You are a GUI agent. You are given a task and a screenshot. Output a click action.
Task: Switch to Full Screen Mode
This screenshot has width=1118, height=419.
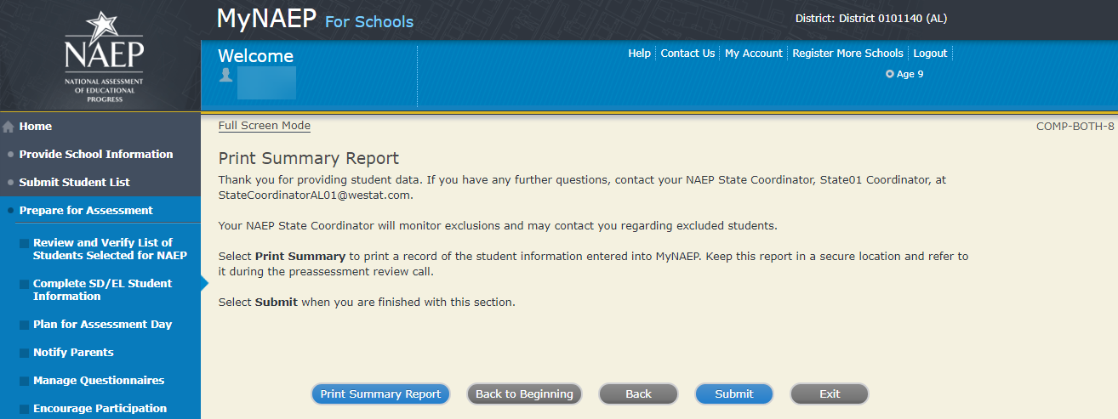pyautogui.click(x=264, y=126)
